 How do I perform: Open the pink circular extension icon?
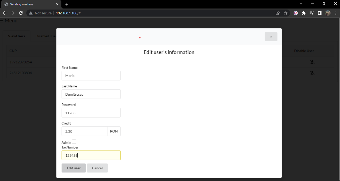296,13
